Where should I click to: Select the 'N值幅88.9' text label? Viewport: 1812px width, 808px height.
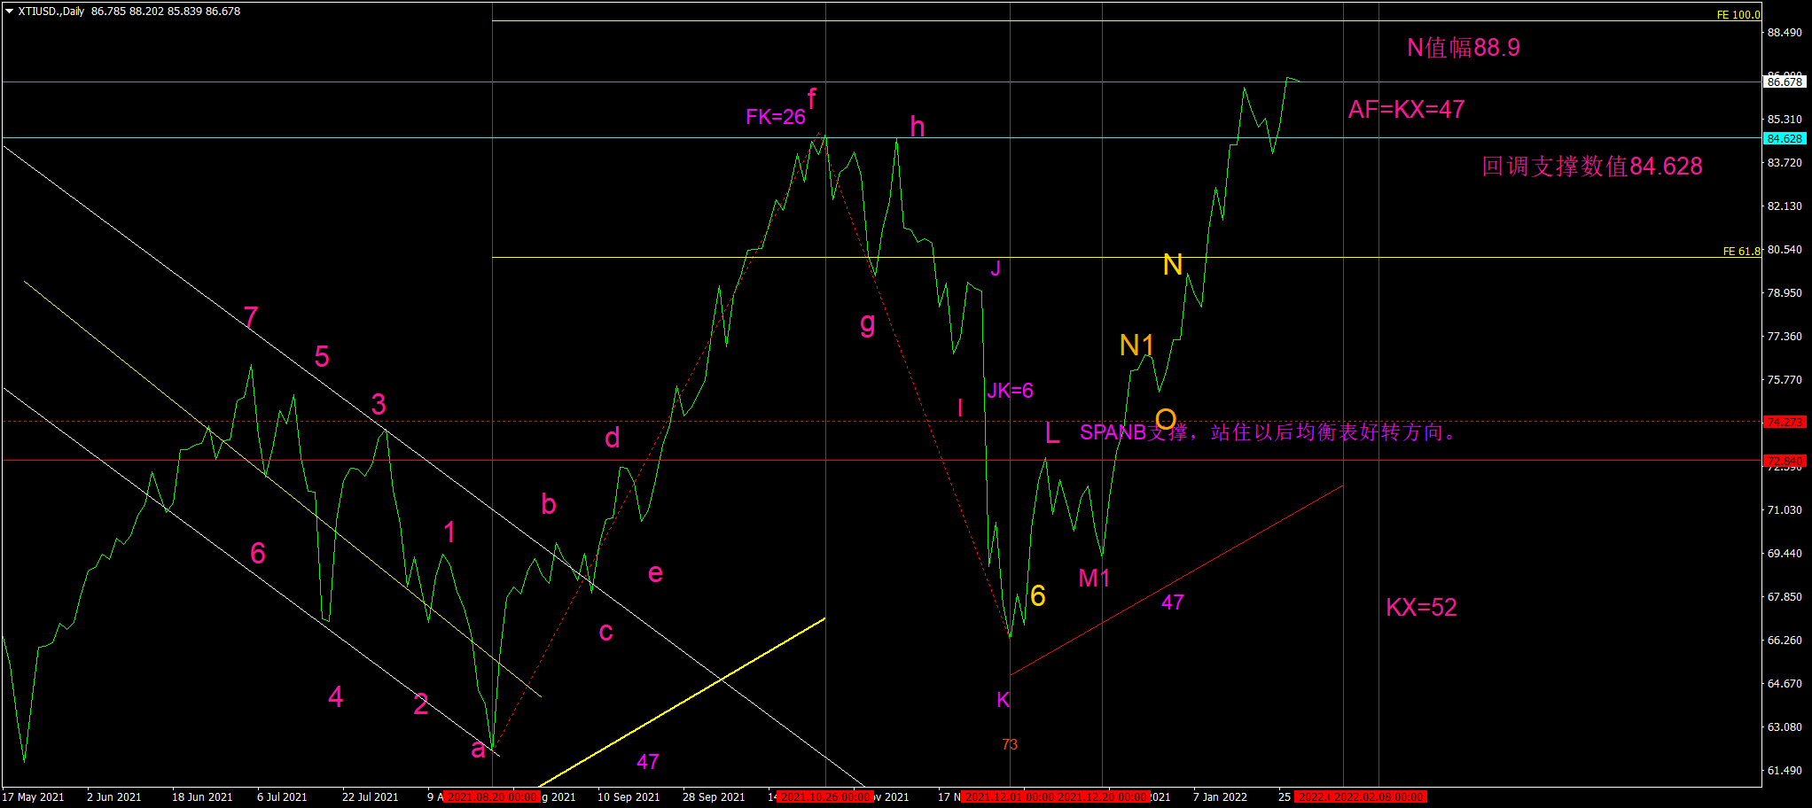(1464, 48)
